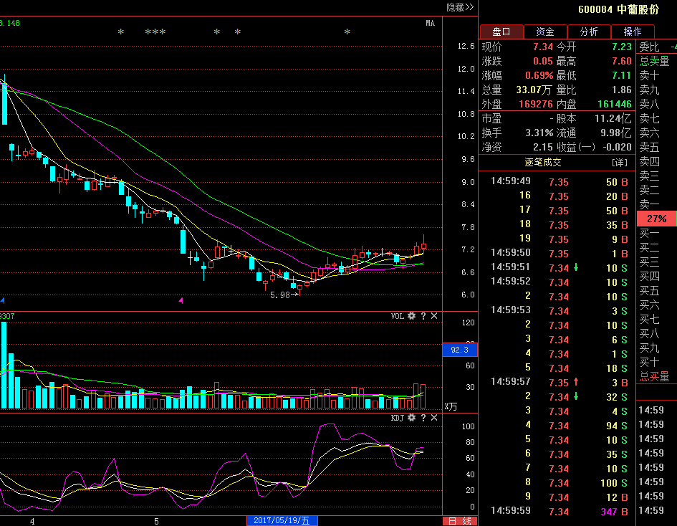Viewport: 677px width, 526px height.
Task: Click the [详] details link
Action: [619, 163]
